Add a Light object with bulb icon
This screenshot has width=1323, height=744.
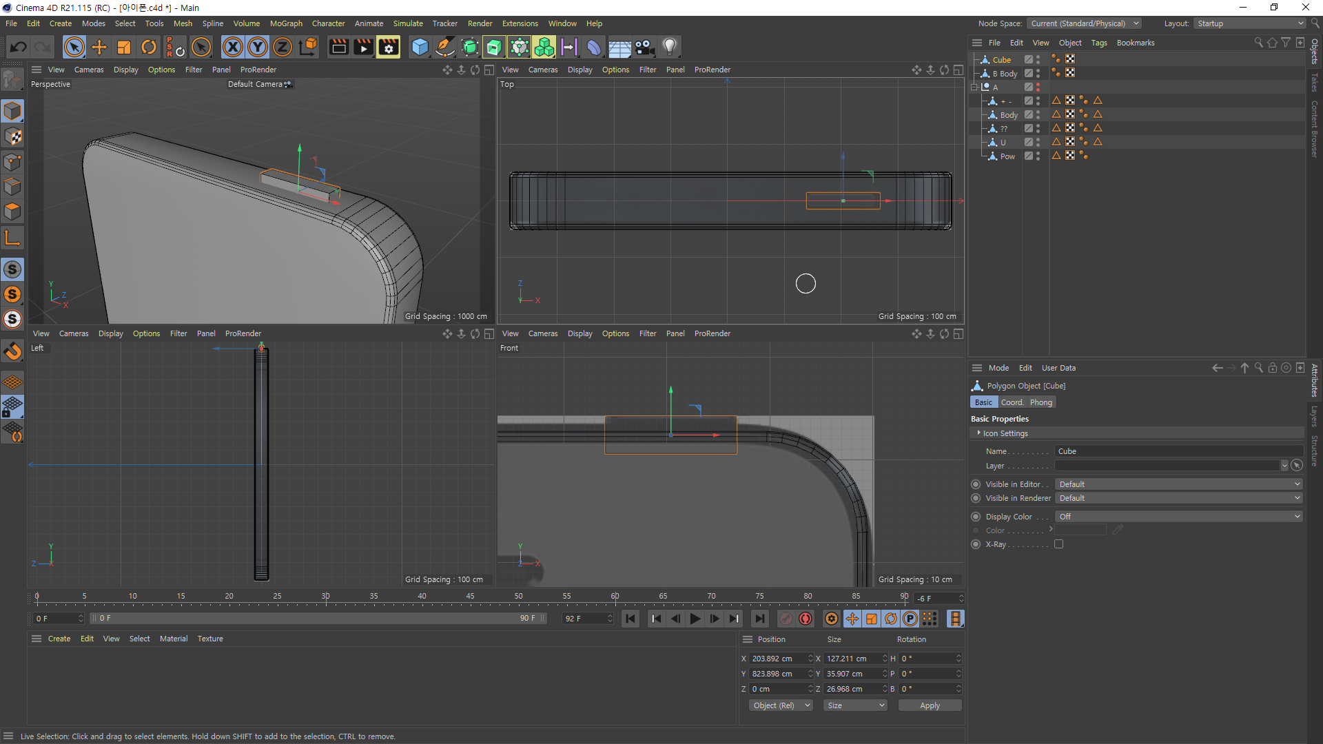click(669, 47)
